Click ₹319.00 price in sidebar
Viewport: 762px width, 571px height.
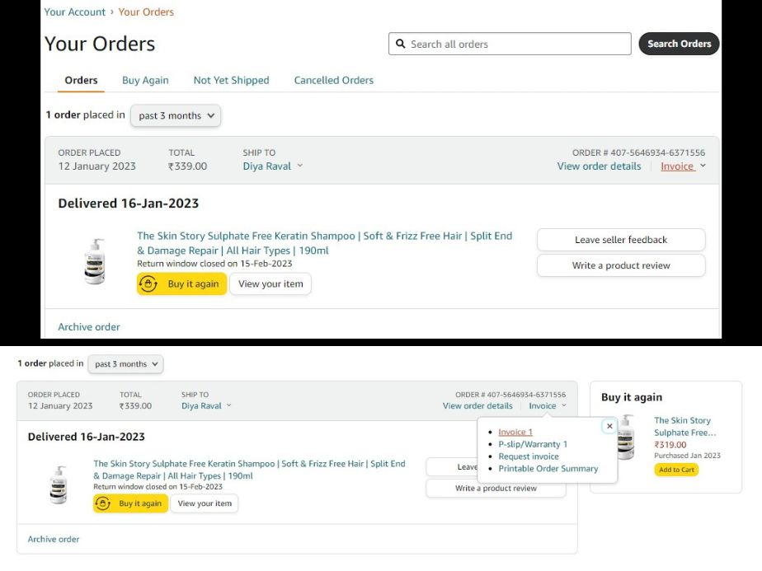(670, 444)
